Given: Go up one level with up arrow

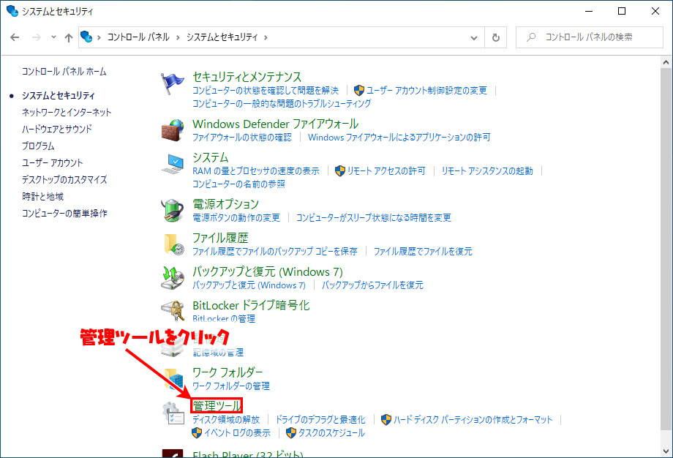Looking at the screenshot, I should [68, 38].
